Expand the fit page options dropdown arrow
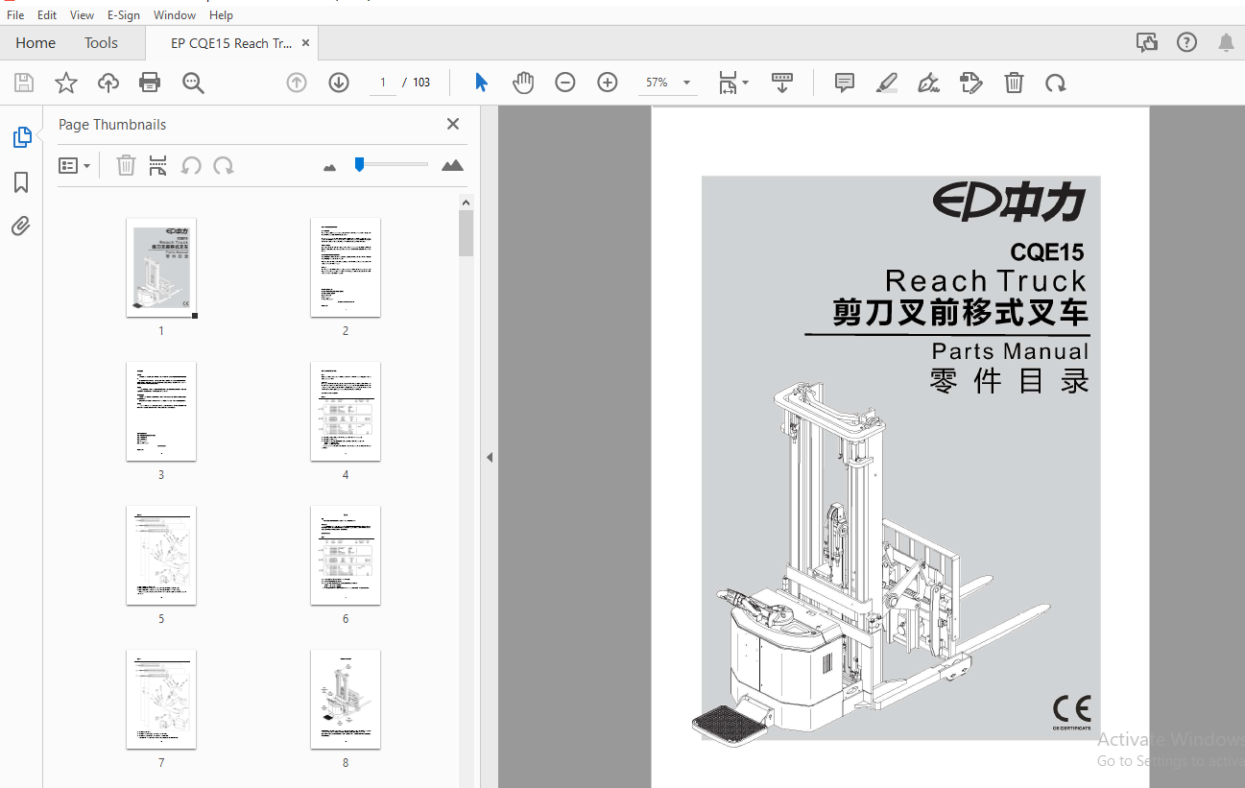Image resolution: width=1245 pixels, height=788 pixels. [x=746, y=83]
